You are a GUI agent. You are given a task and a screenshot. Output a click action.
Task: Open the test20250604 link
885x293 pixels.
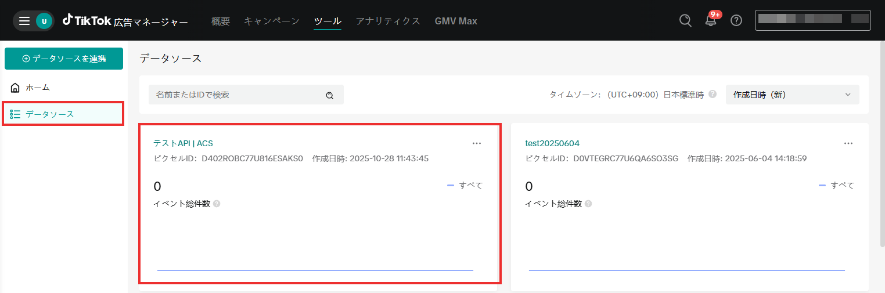(552, 143)
